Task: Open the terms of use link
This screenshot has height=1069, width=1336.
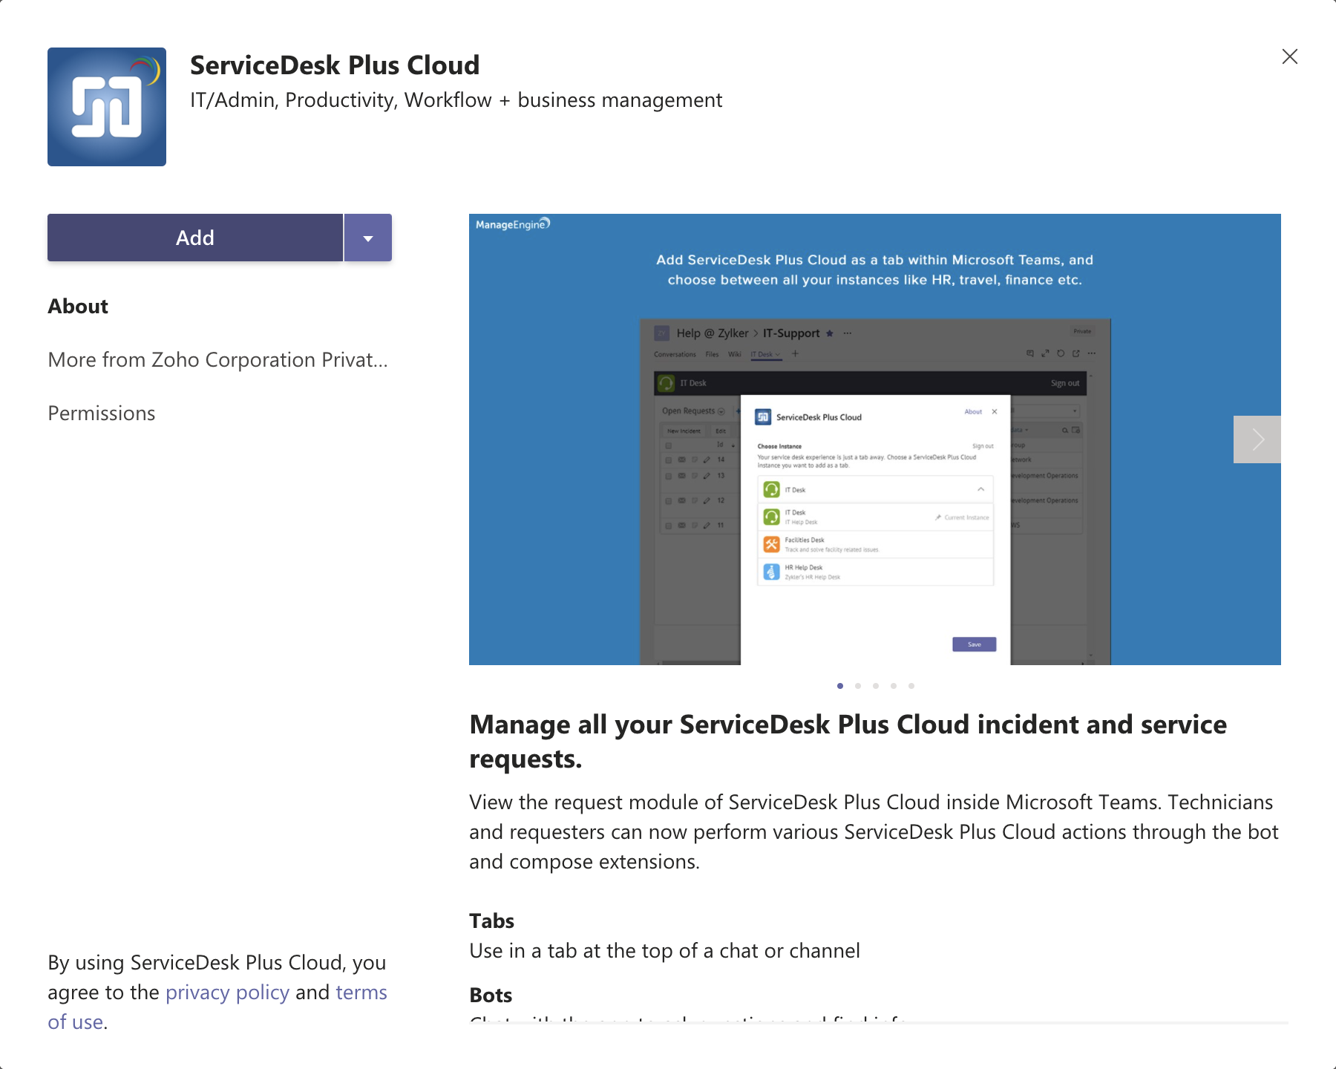Action: point(361,992)
